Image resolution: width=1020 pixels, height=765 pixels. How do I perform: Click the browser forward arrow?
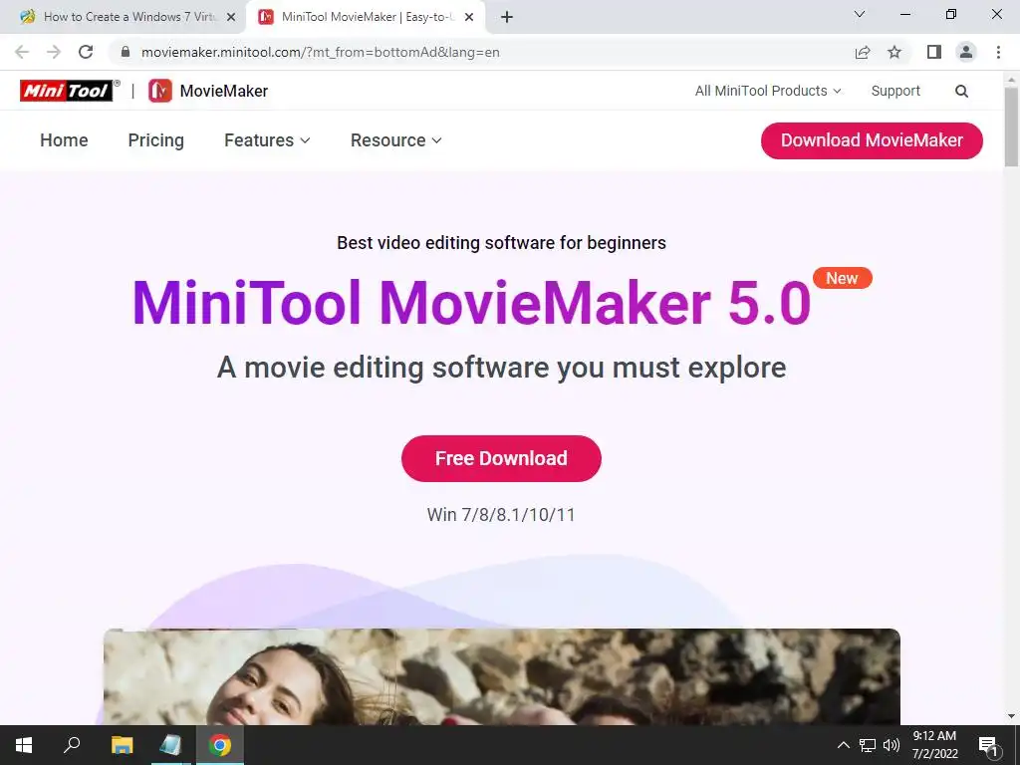[x=54, y=52]
